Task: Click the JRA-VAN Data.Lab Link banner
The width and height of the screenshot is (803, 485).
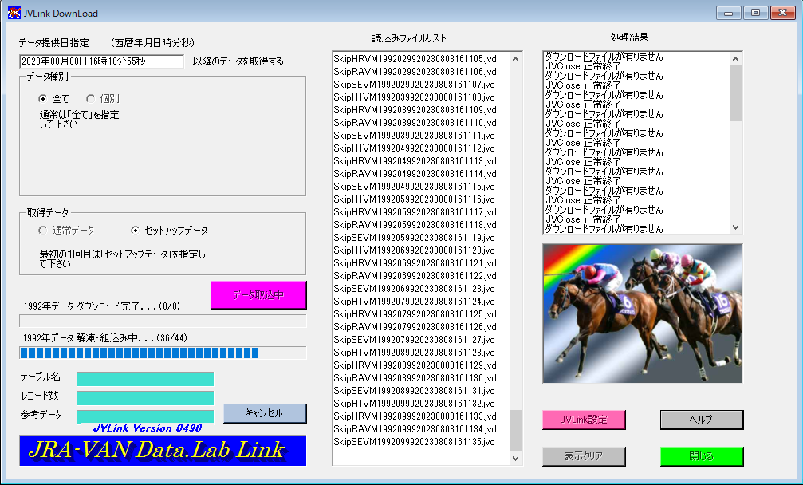Action: coord(163,451)
